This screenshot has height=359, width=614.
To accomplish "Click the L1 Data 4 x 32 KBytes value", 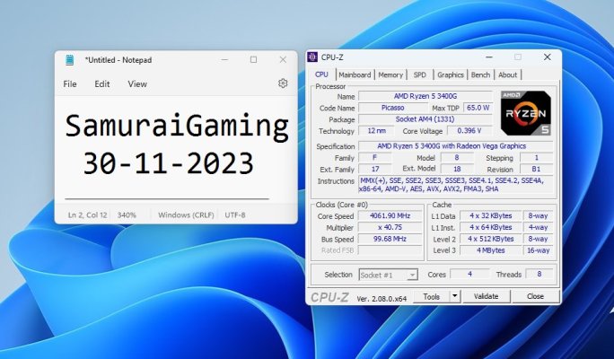I will (x=491, y=215).
